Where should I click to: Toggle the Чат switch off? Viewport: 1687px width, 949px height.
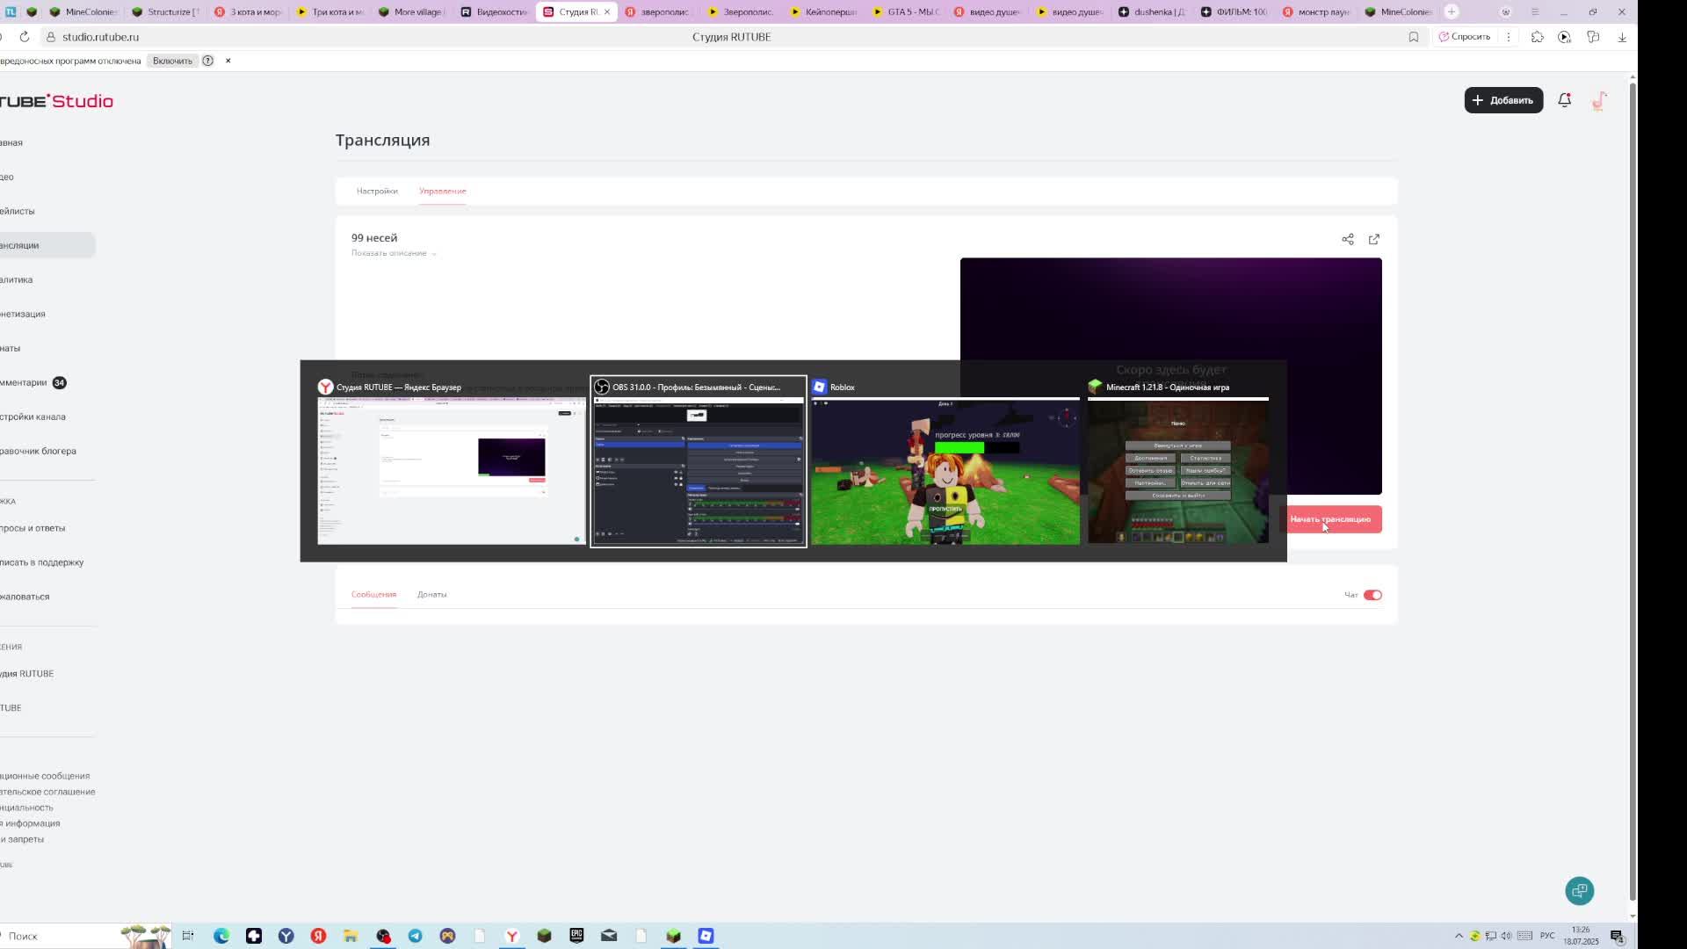click(x=1372, y=595)
